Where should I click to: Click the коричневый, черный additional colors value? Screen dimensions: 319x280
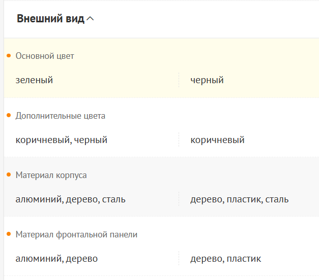point(62,140)
